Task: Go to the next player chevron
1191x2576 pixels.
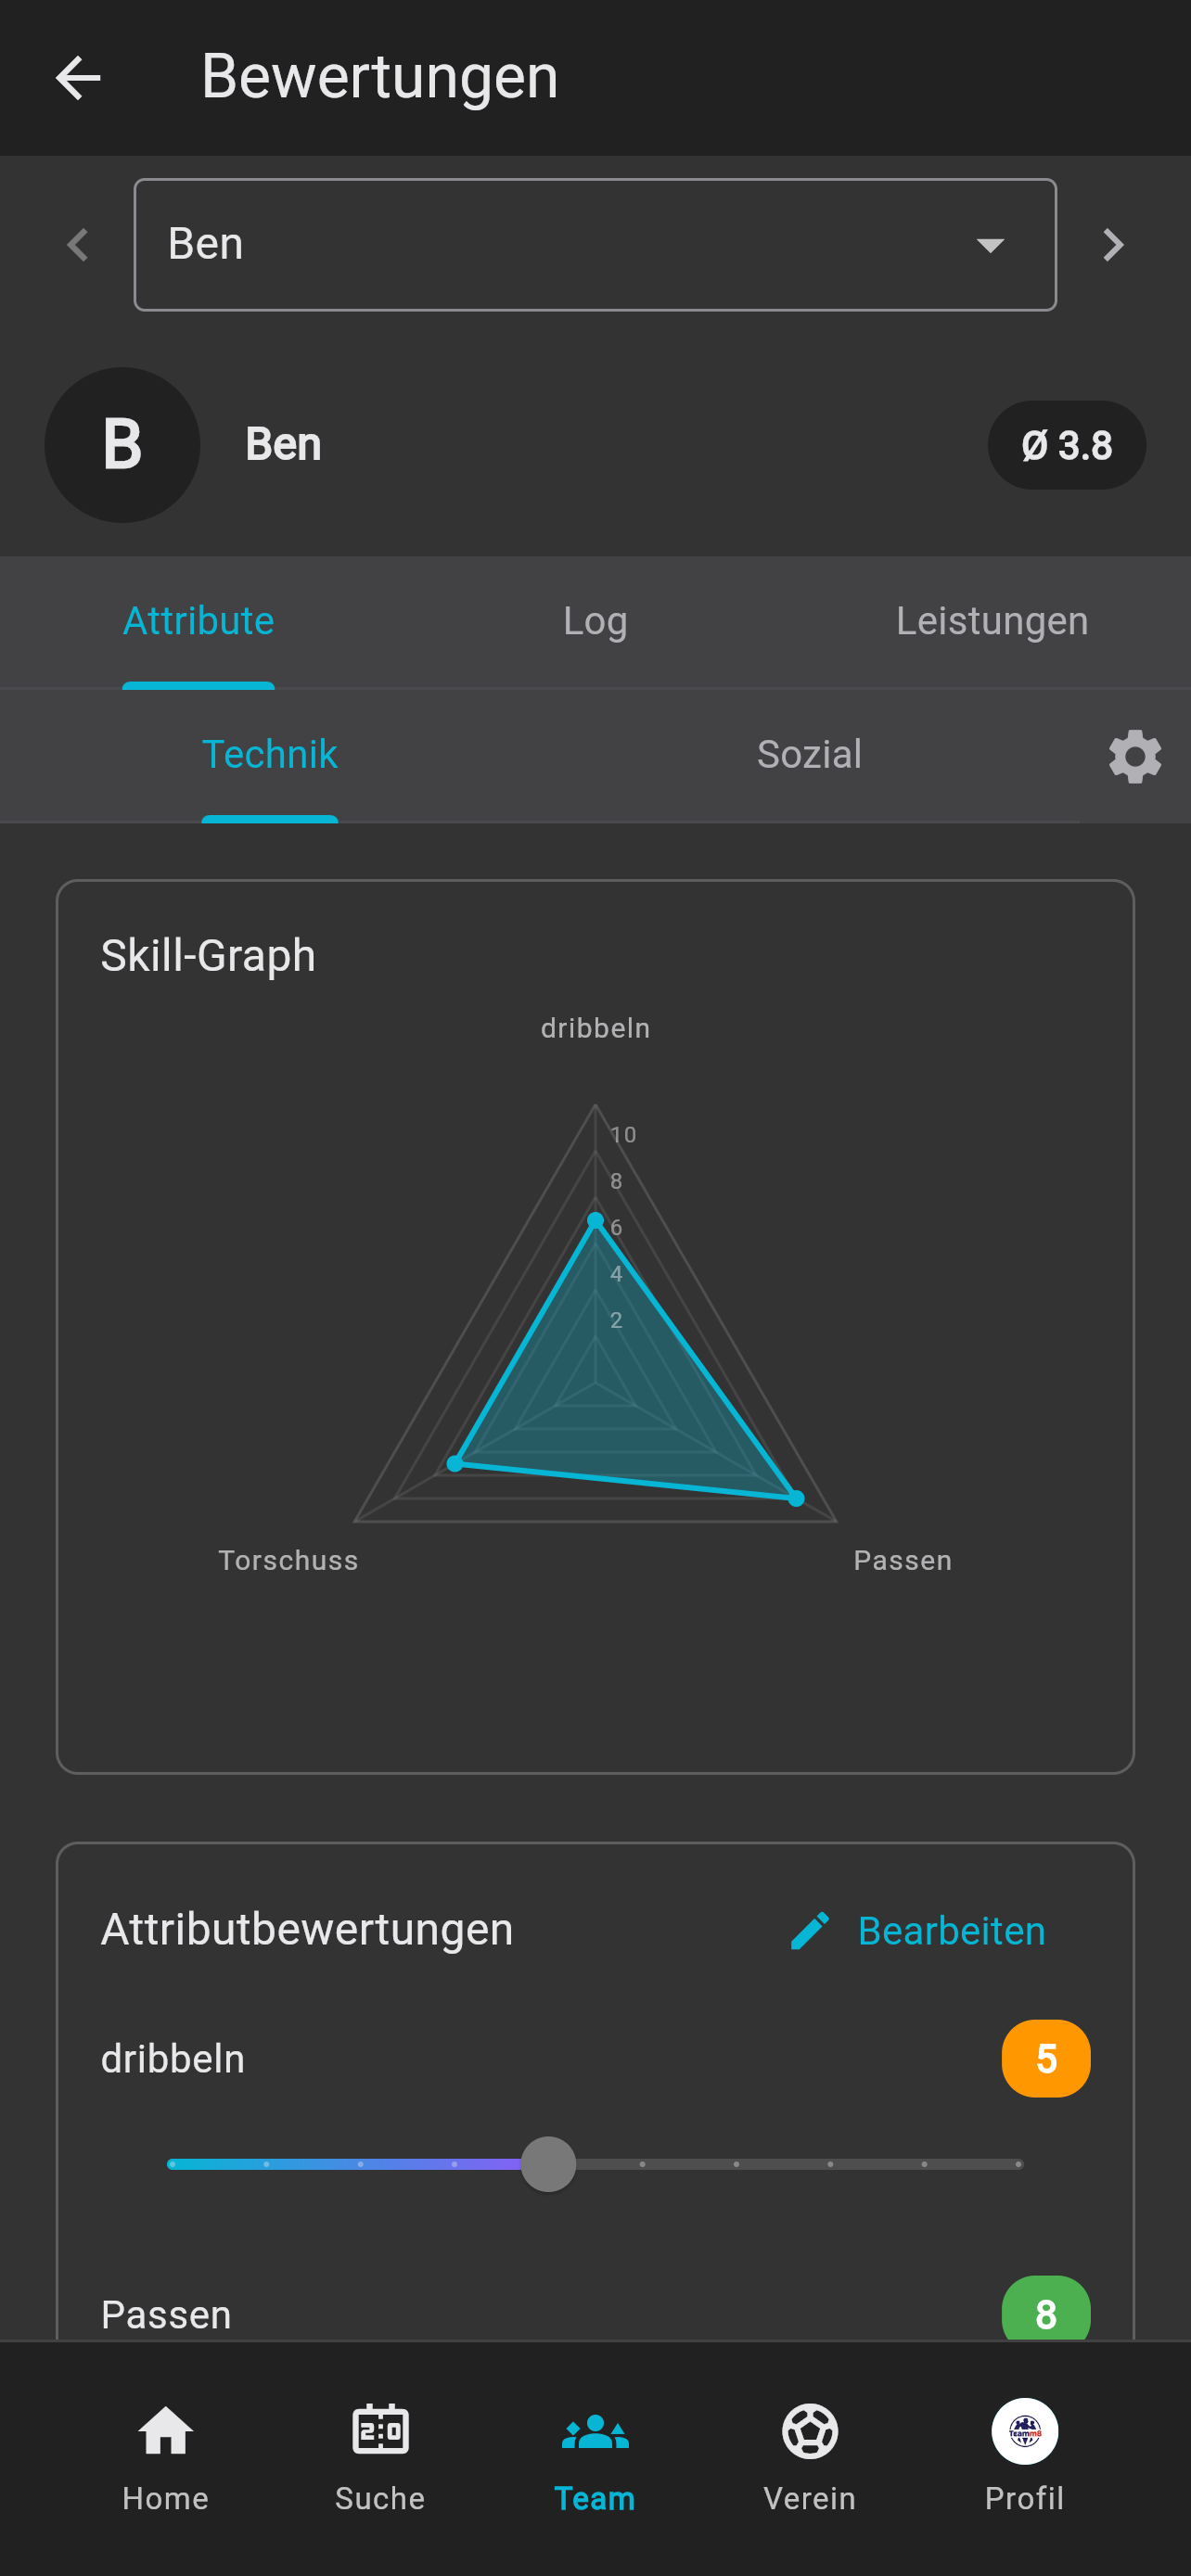Action: click(1113, 245)
